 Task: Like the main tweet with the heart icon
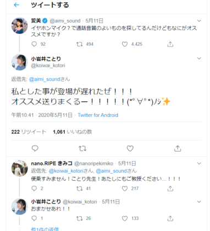pos(130,148)
